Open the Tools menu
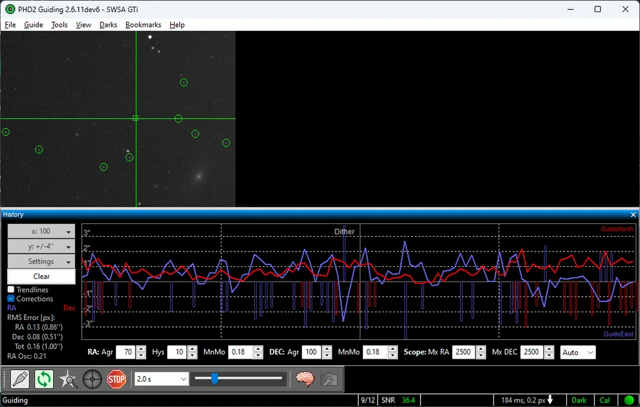 pyautogui.click(x=59, y=25)
